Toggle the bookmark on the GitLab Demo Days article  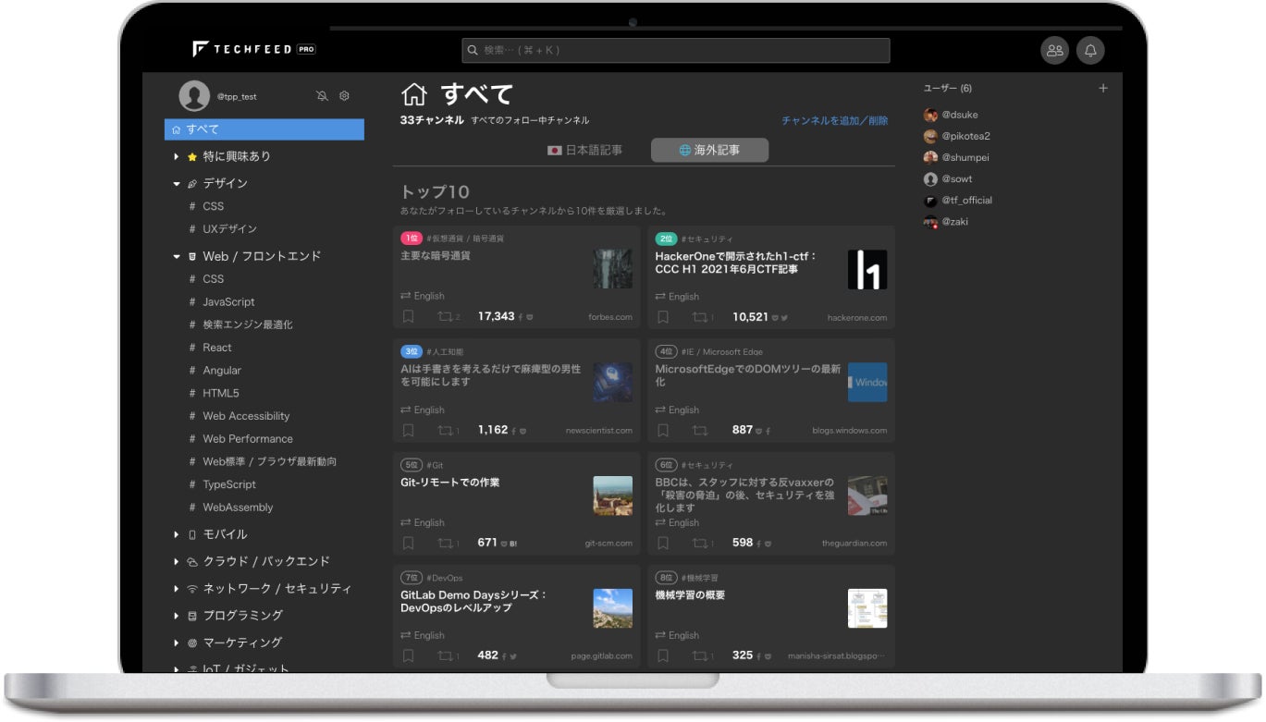pos(408,655)
